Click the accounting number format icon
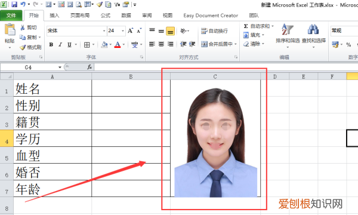Viewport: 358px width, 215px height. point(335,45)
